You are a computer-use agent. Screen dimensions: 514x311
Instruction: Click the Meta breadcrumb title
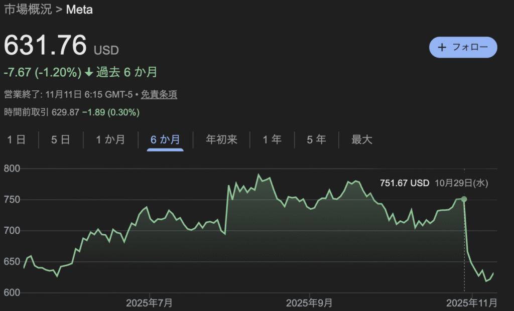point(79,10)
